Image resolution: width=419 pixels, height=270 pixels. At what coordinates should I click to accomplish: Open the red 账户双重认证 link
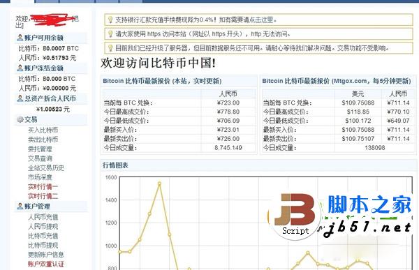tap(46, 264)
